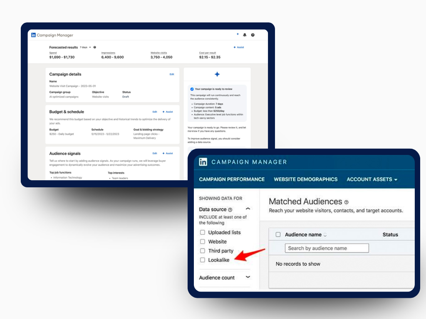The height and width of the screenshot is (319, 426).
Task: Click the LinkedIn logo in the dark CAMPAIGN MANAGER header
Action: (x=203, y=162)
